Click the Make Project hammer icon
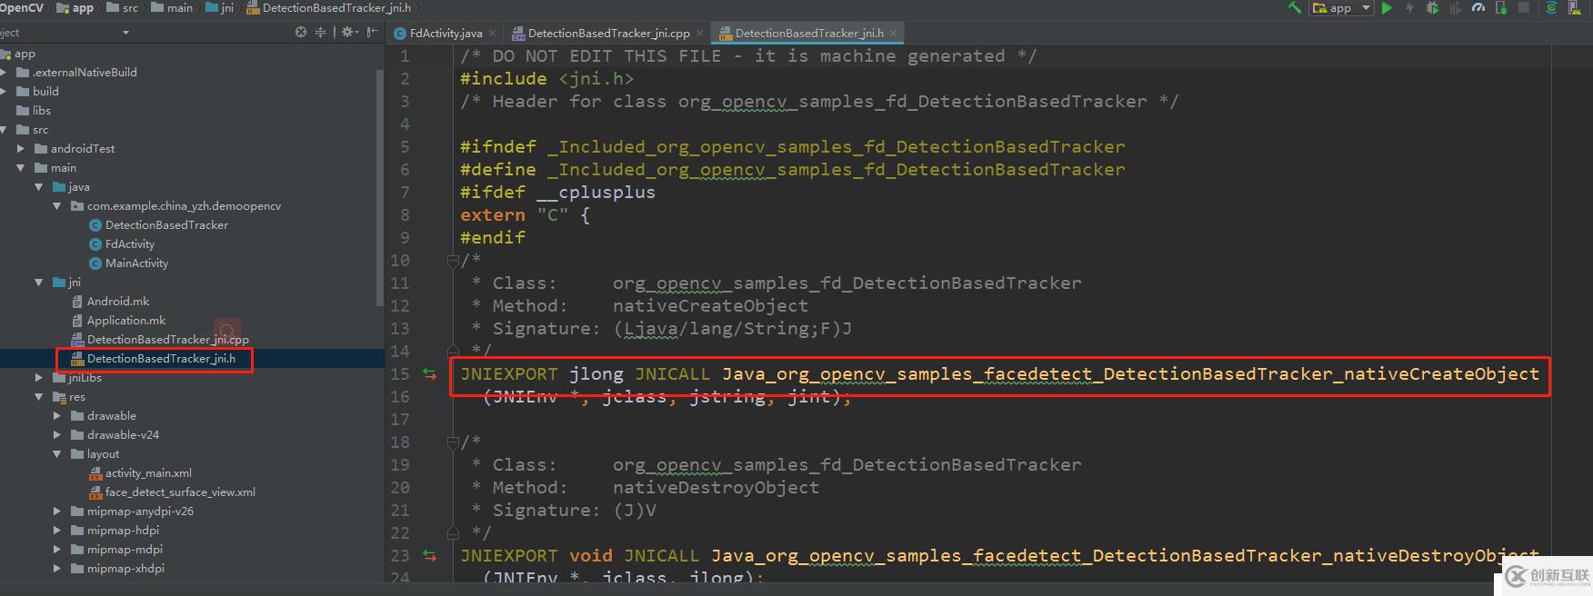Image resolution: width=1593 pixels, height=596 pixels. [1295, 8]
